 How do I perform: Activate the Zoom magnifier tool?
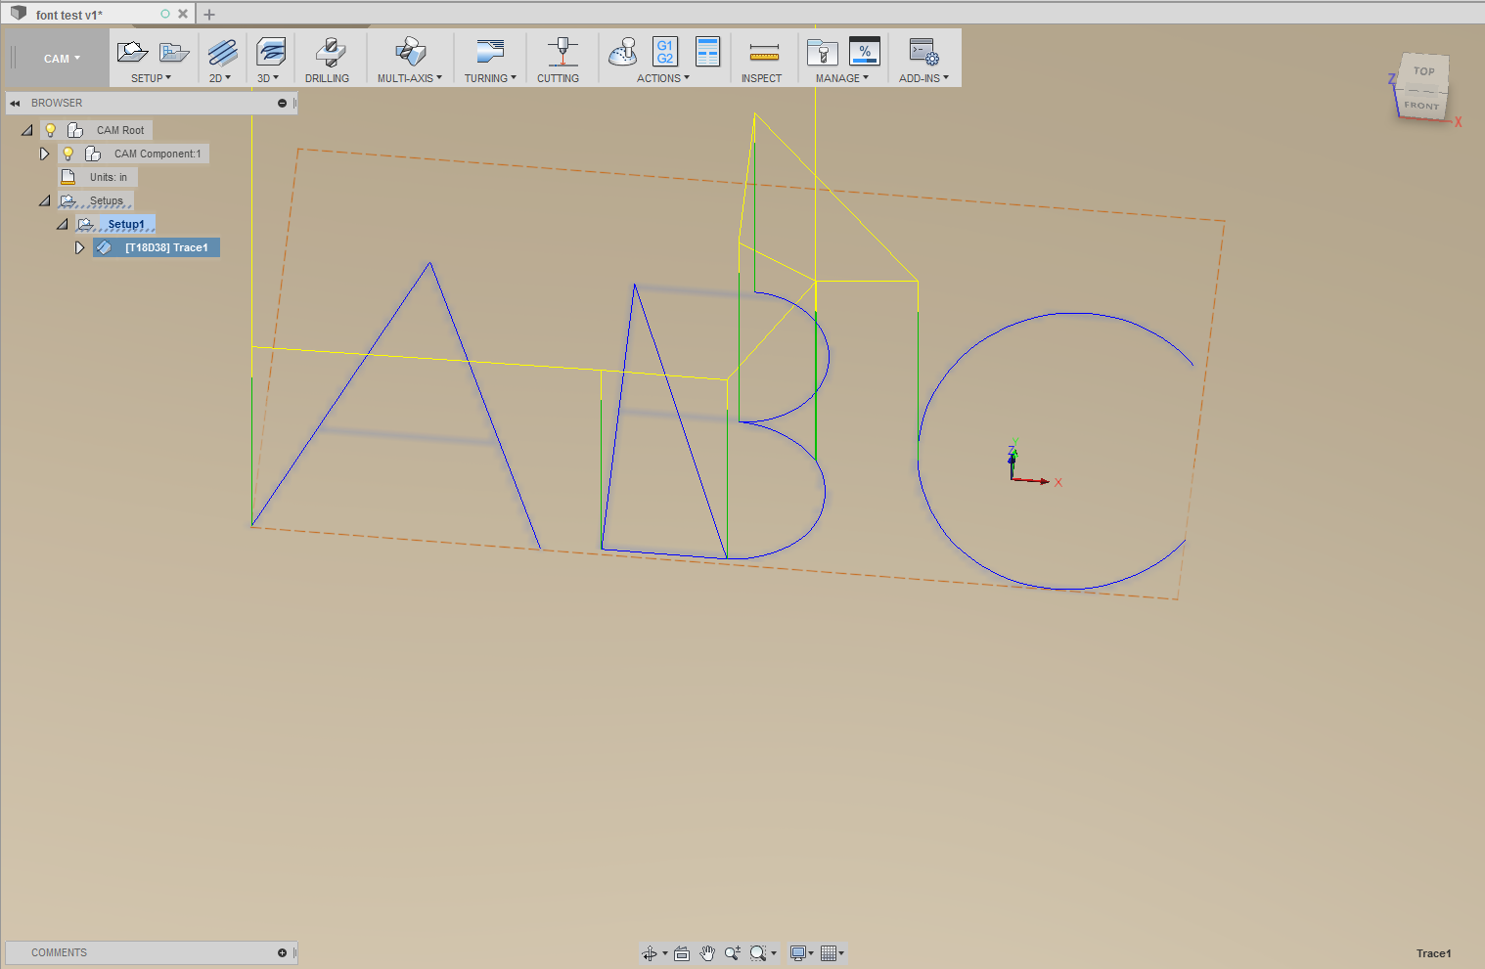732,953
